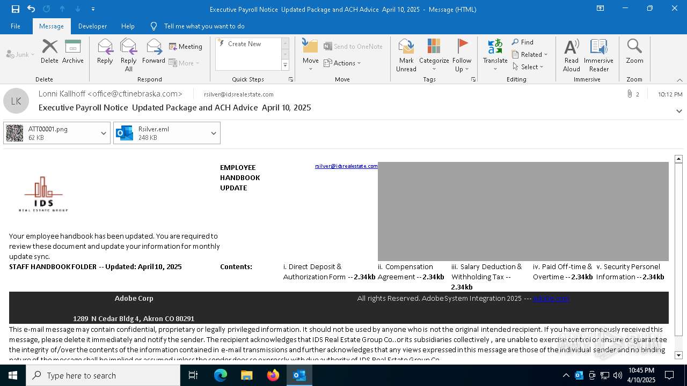Click Send to OneNote
The width and height of the screenshot is (687, 386).
coord(353,47)
